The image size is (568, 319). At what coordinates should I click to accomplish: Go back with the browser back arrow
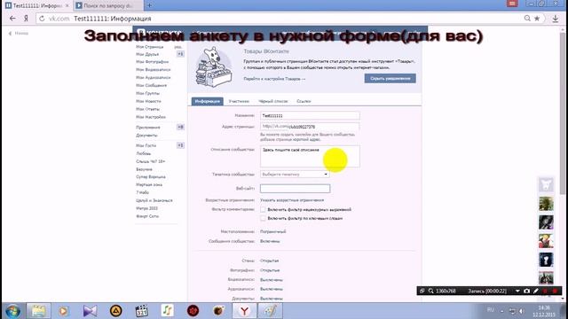[12, 19]
